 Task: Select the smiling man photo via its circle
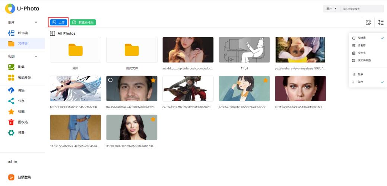coord(110,80)
